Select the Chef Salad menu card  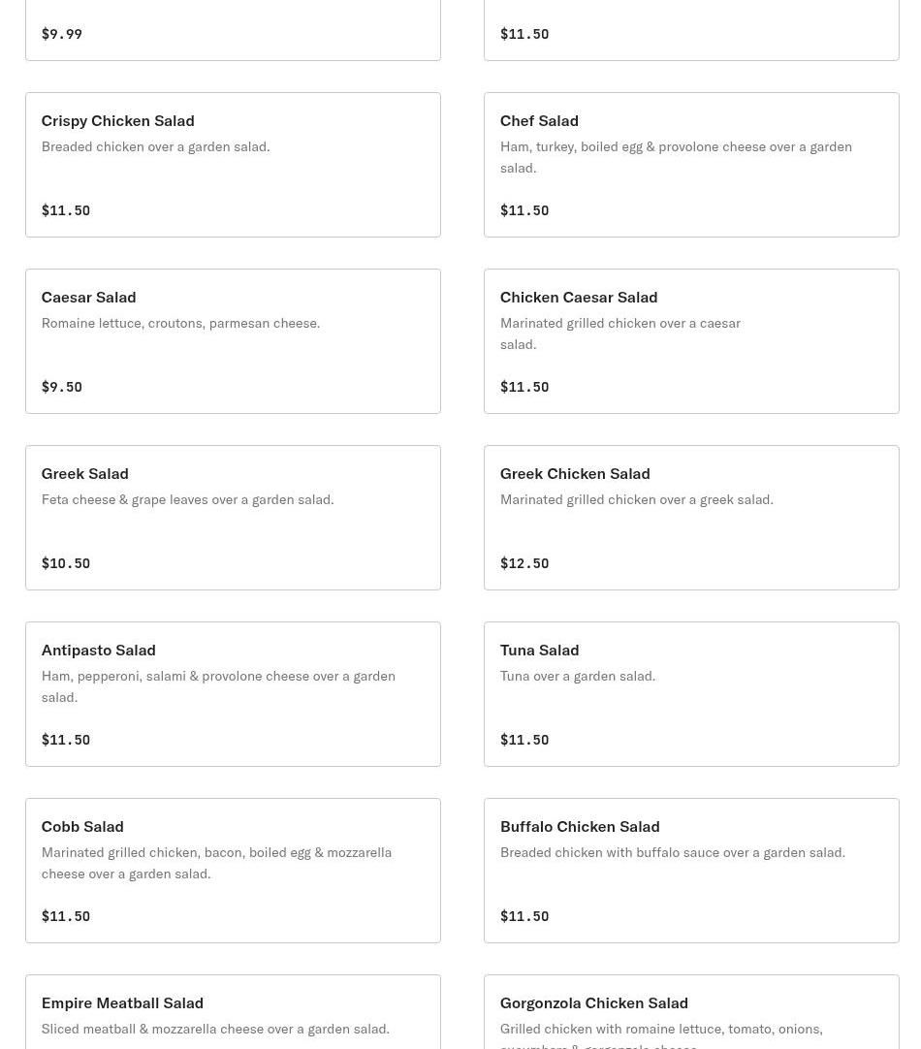pyautogui.click(x=691, y=165)
